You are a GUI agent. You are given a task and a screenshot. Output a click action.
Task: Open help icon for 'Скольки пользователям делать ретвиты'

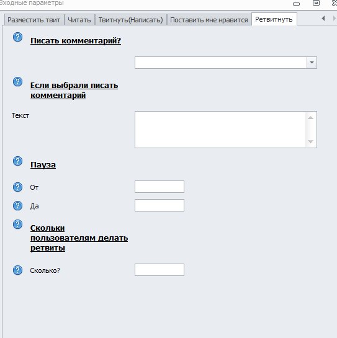18,225
